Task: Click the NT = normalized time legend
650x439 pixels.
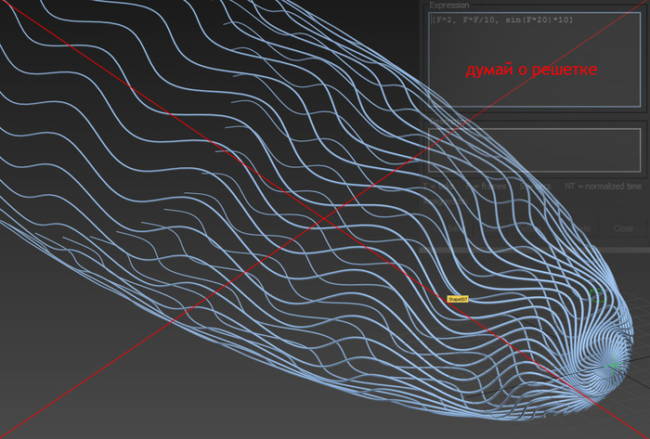Action: tap(603, 187)
